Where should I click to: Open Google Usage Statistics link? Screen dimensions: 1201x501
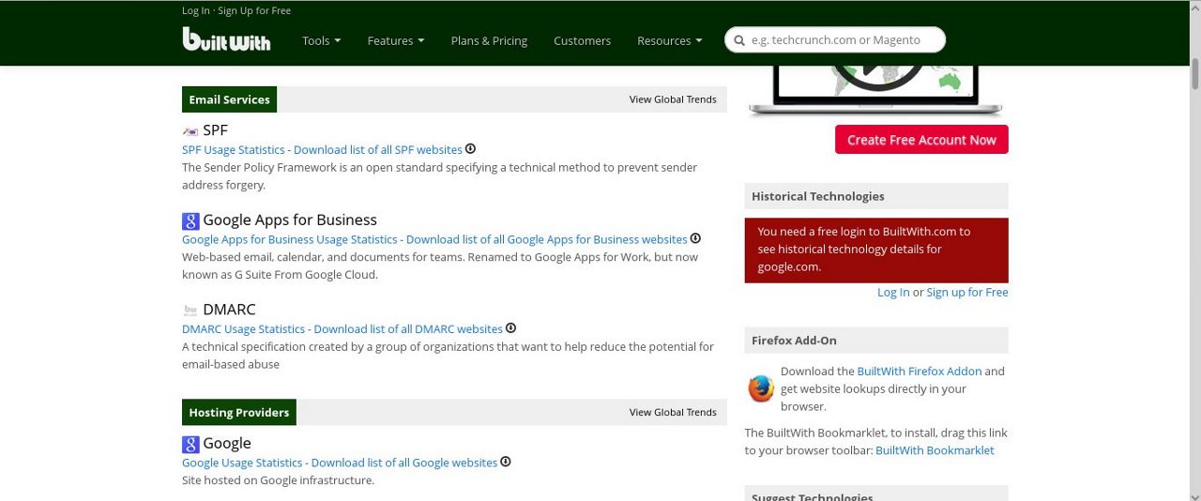242,463
